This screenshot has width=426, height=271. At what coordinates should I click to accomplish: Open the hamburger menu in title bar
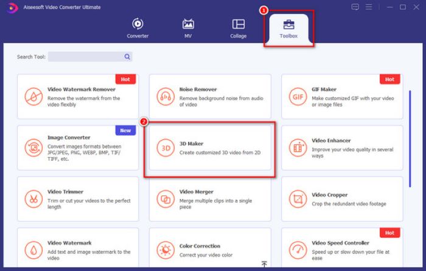coord(369,7)
